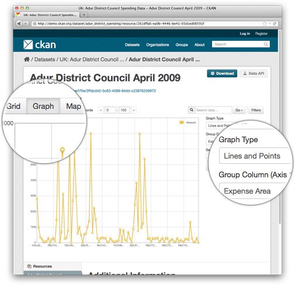The height and width of the screenshot is (285, 295).
Task: Switch to the Graph view tab
Action: point(43,106)
